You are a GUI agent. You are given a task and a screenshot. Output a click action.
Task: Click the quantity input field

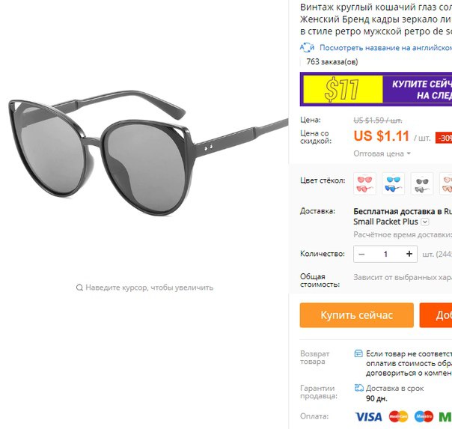pos(385,254)
